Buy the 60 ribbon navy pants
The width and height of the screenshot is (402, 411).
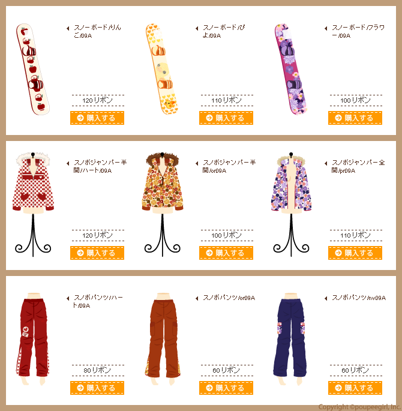pos(355,388)
